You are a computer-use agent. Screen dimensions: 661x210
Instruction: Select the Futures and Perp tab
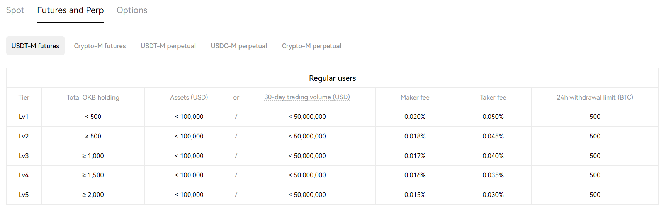[70, 10]
